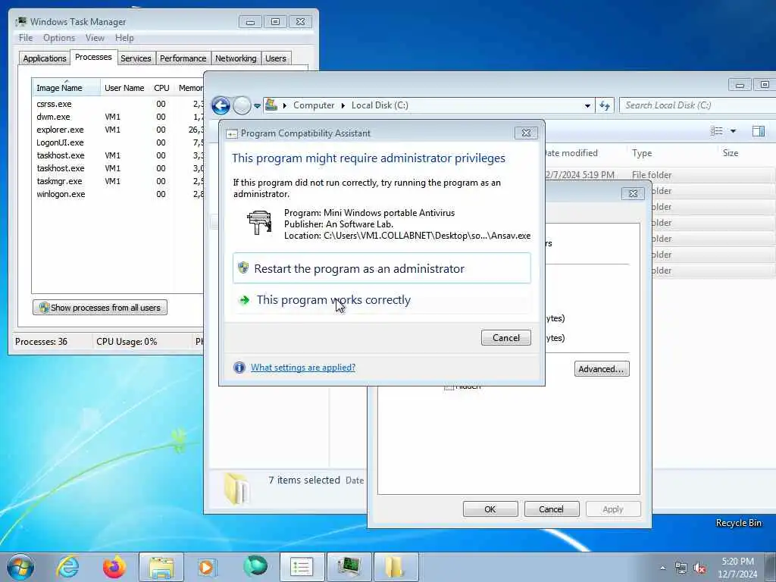Image resolution: width=776 pixels, height=582 pixels.
Task: Switch to the Performance tab
Action: 183,58
